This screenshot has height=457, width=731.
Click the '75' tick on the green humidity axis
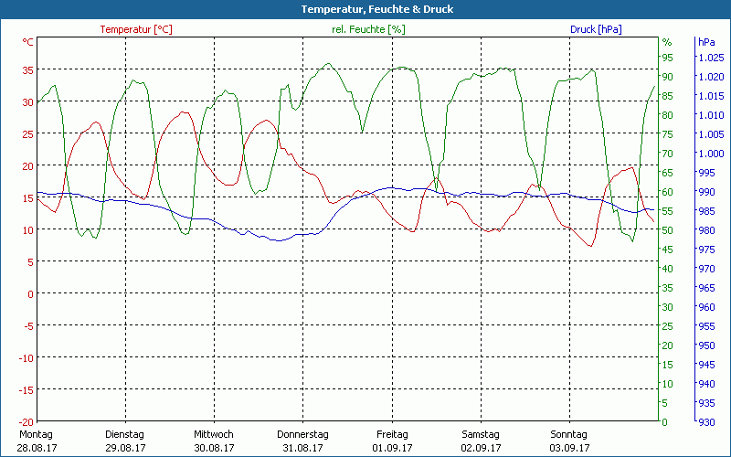point(668,134)
